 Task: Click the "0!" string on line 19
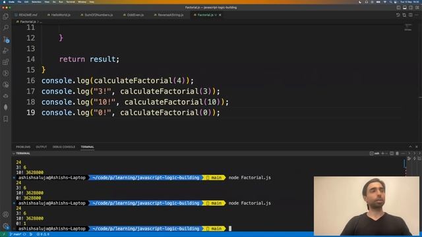click(x=102, y=113)
